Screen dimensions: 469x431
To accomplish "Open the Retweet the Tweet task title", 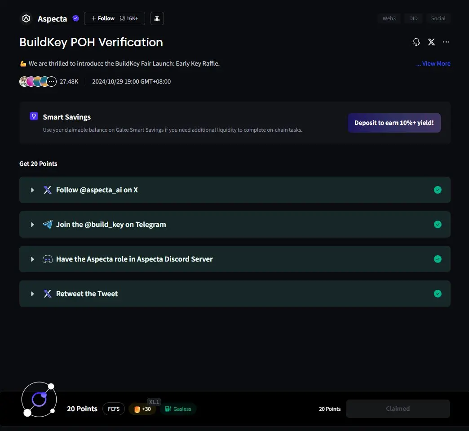I will click(x=87, y=293).
